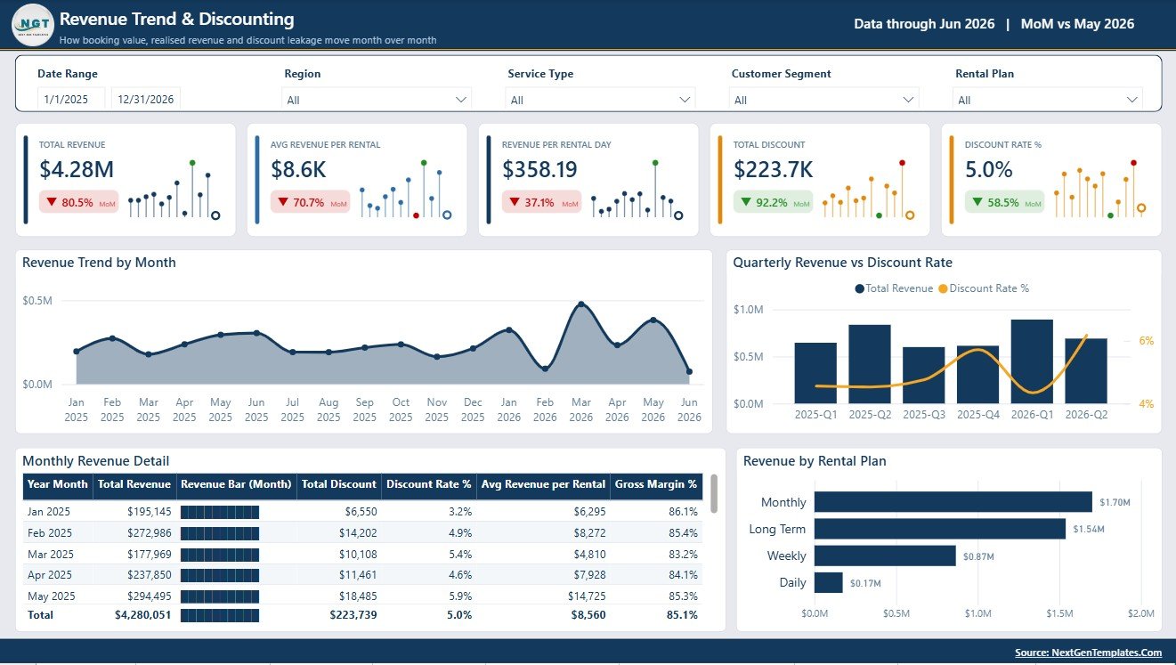Expand the Rental Plan dropdown

[x=1048, y=100]
